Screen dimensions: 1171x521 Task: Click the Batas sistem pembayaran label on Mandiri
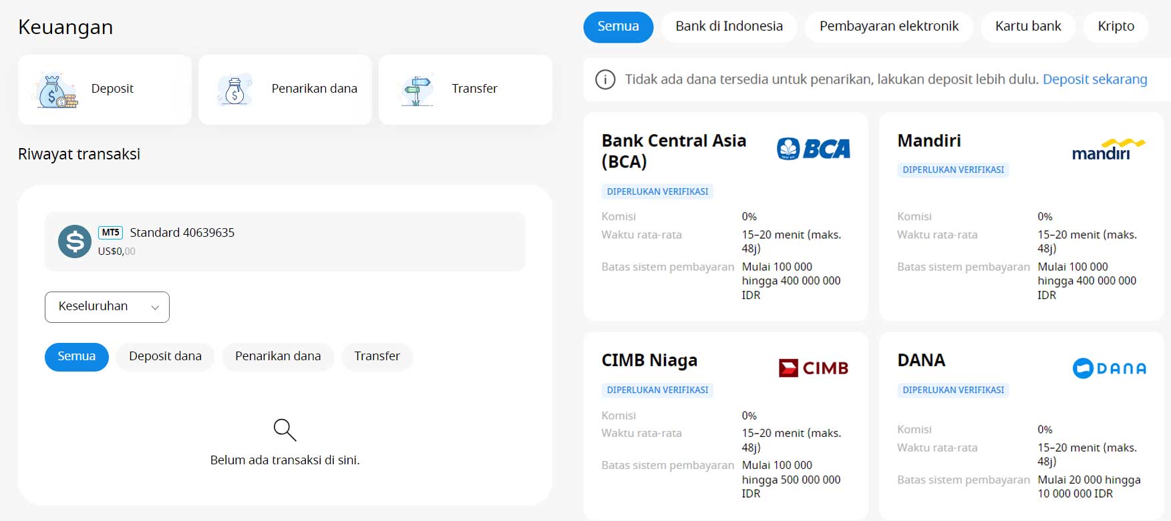tap(963, 267)
